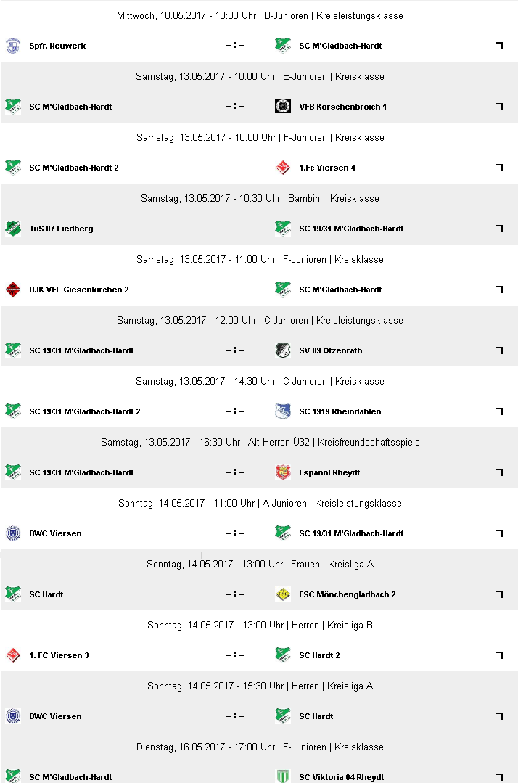Click the Spfr. Neuwerk club logo

pyautogui.click(x=12, y=46)
